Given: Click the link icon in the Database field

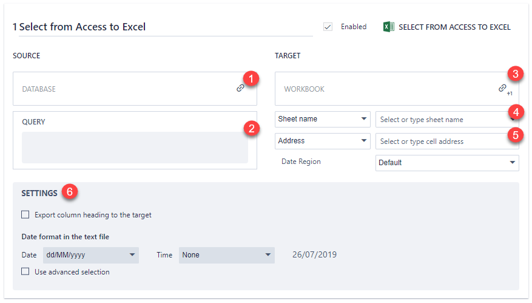Looking at the screenshot, I should pos(240,88).
